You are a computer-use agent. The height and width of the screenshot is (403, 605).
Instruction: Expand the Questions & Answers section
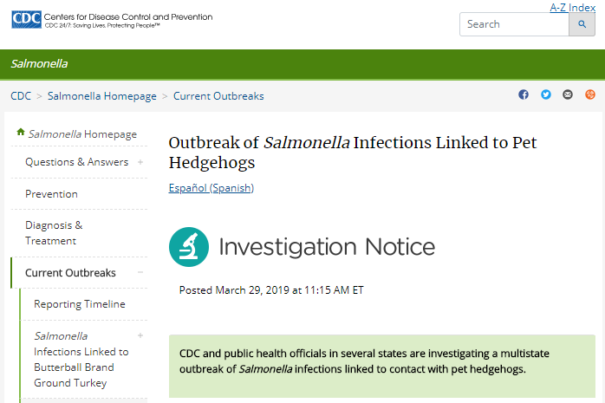(x=140, y=162)
